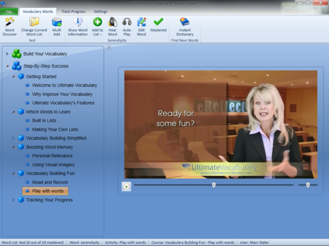Viewport: 329px width, 246px height.
Task: Open the Add to List dropdown
Action: [97, 27]
